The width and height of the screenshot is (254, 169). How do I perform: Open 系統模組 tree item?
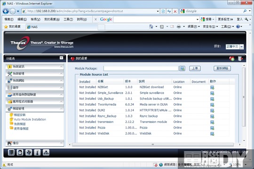20,124
